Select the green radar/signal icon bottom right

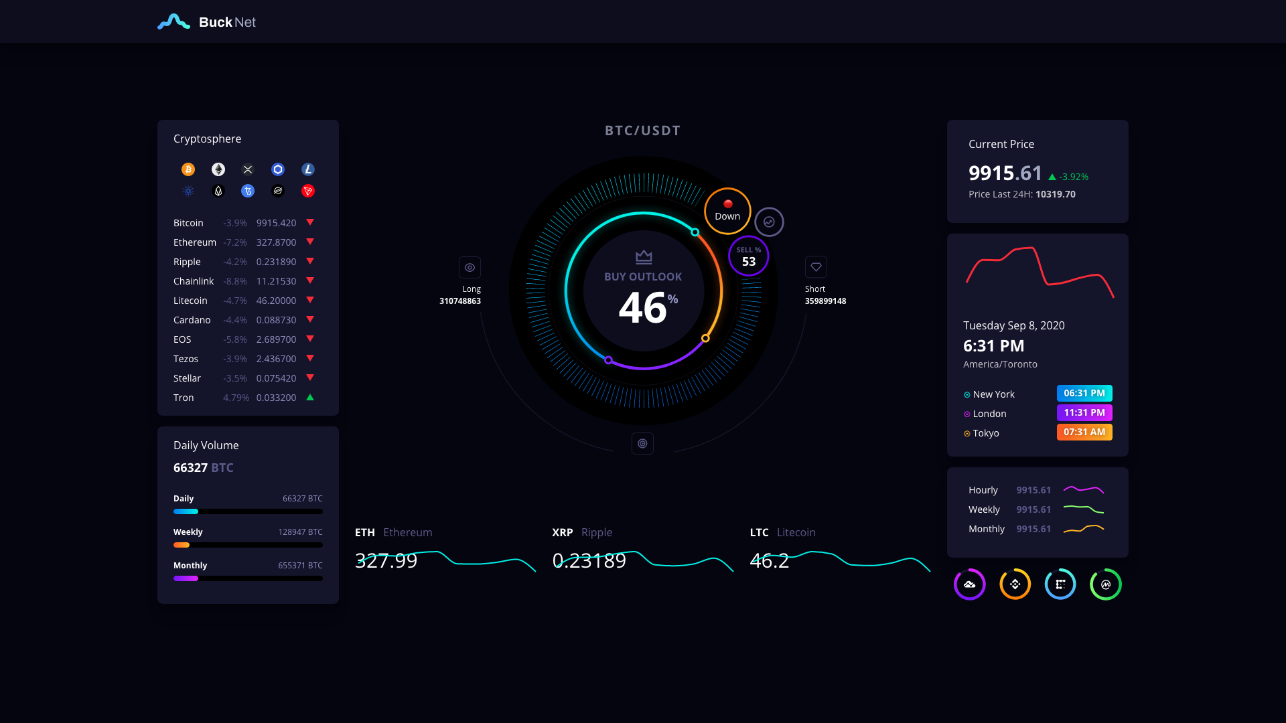point(1105,584)
